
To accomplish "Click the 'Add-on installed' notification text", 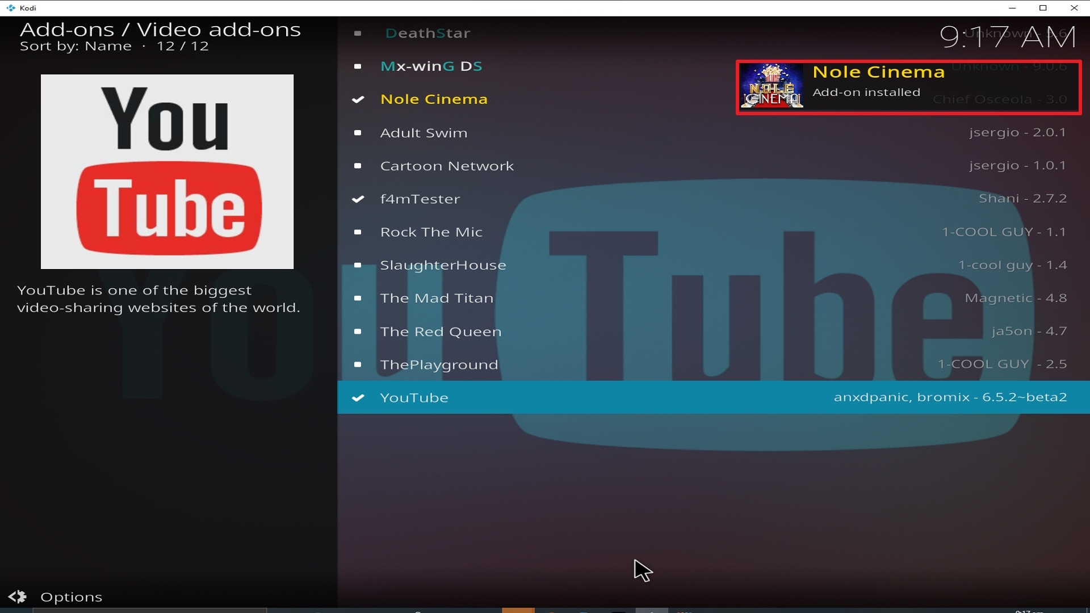I will pos(866,92).
